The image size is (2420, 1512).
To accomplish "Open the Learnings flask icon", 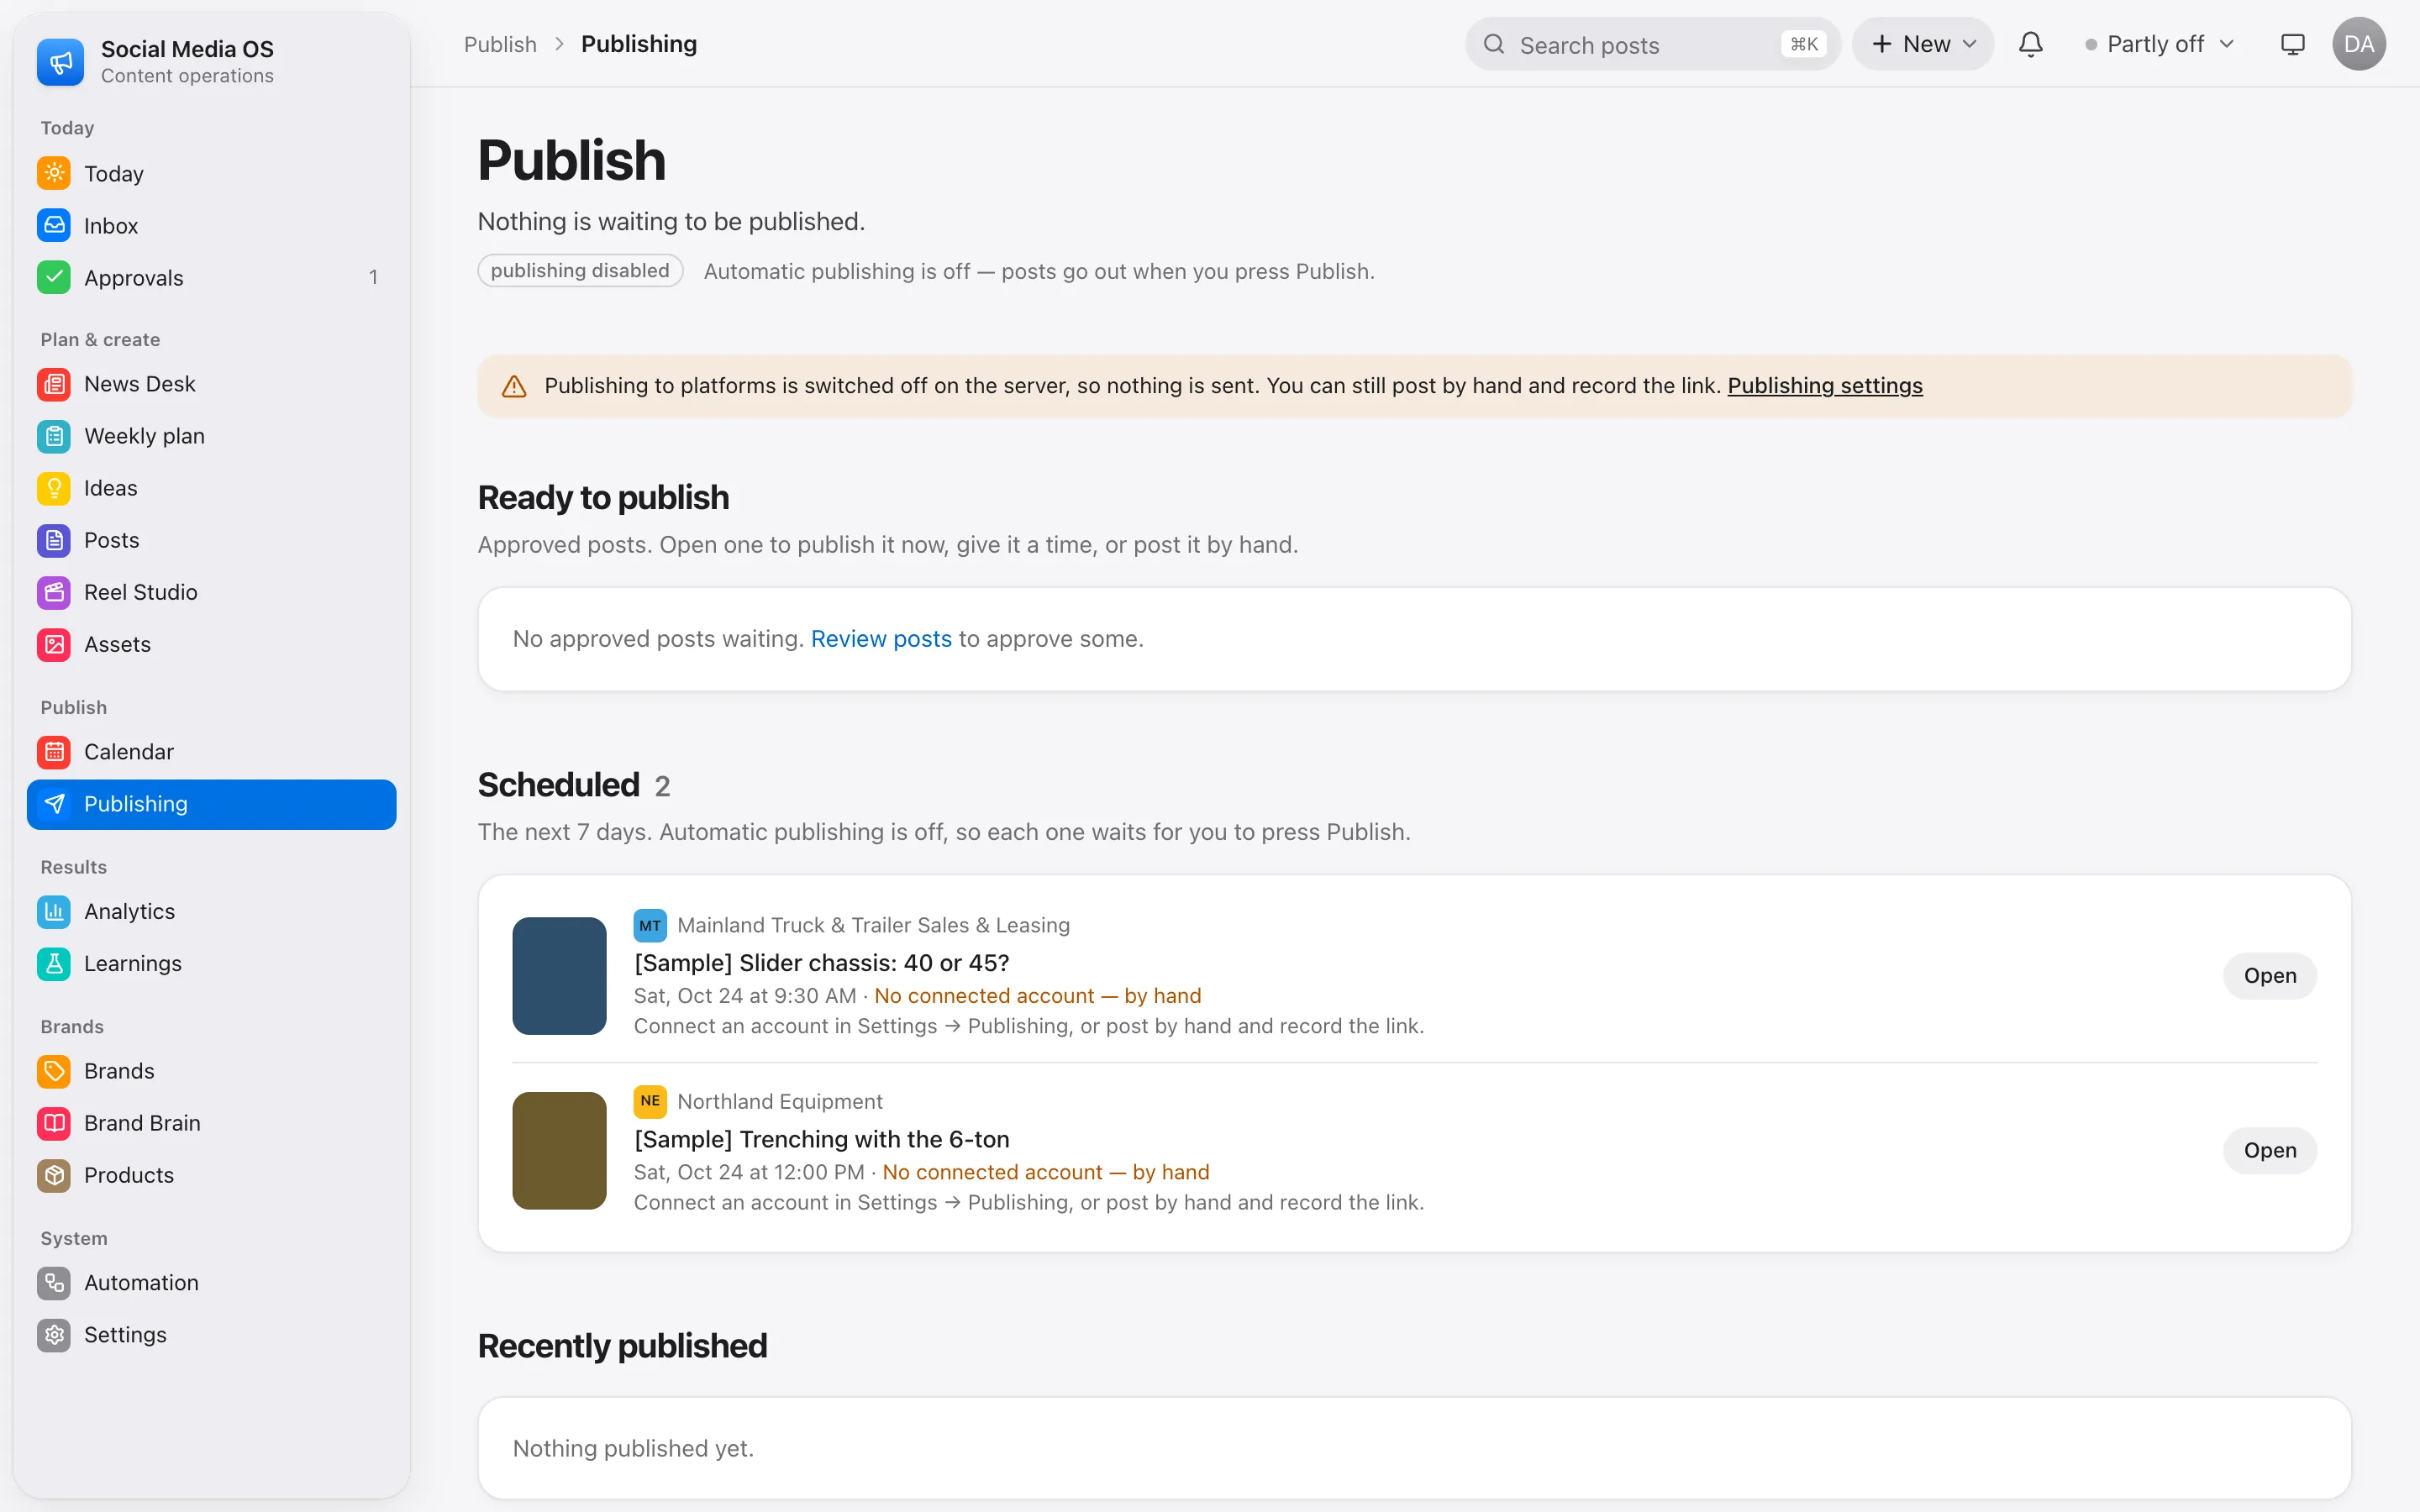I will 54,963.
